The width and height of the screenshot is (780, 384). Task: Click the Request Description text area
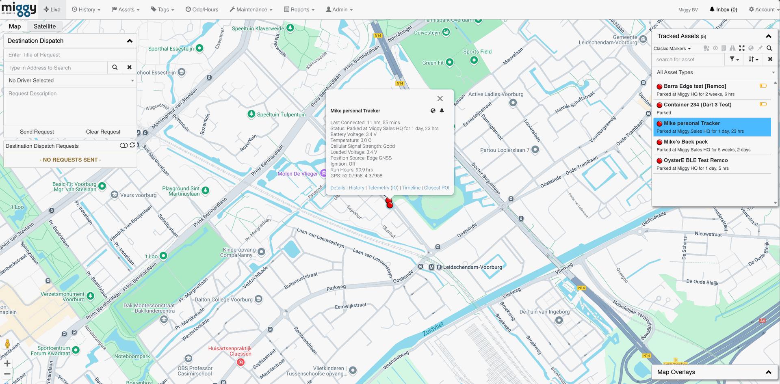tap(70, 106)
